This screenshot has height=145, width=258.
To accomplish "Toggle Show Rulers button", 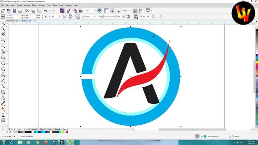I will [106, 11].
